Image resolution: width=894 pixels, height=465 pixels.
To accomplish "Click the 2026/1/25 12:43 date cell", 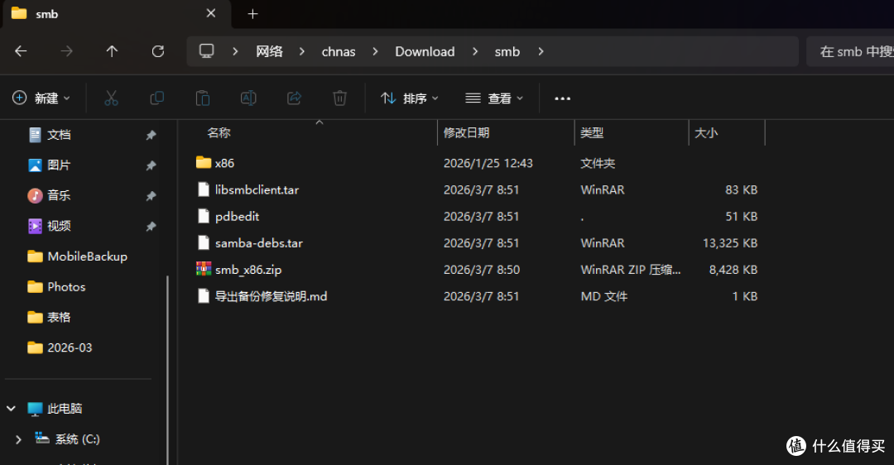I will [x=488, y=163].
